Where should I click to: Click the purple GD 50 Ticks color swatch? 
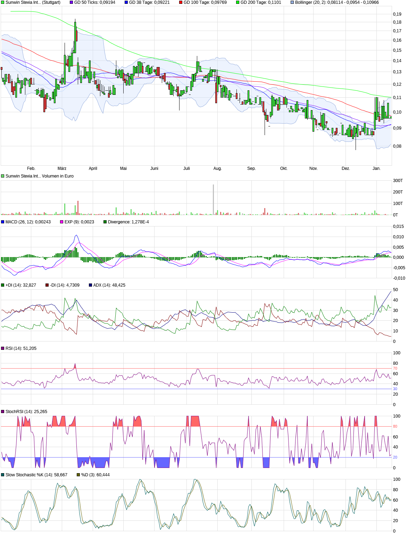click(72, 2)
